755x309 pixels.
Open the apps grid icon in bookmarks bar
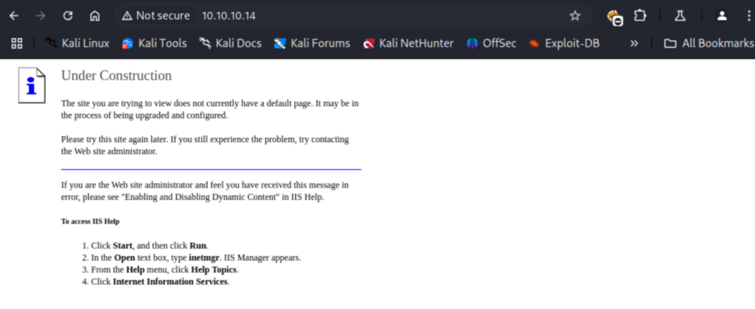[17, 43]
